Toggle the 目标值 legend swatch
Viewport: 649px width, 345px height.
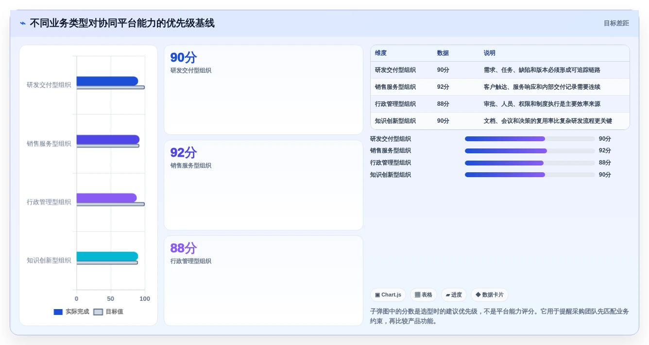pos(98,312)
